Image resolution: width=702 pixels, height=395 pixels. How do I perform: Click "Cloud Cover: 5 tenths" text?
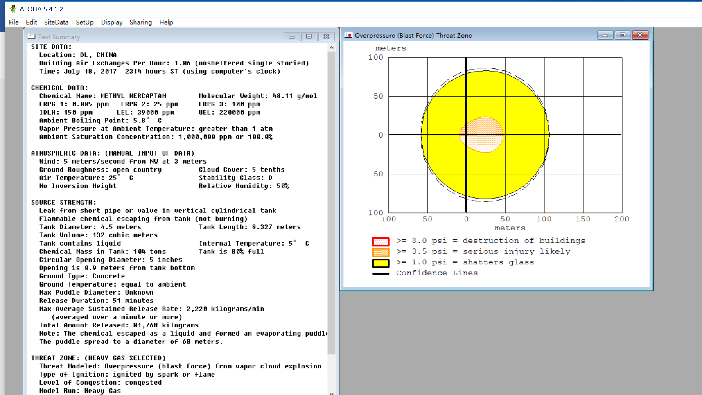tap(242, 169)
